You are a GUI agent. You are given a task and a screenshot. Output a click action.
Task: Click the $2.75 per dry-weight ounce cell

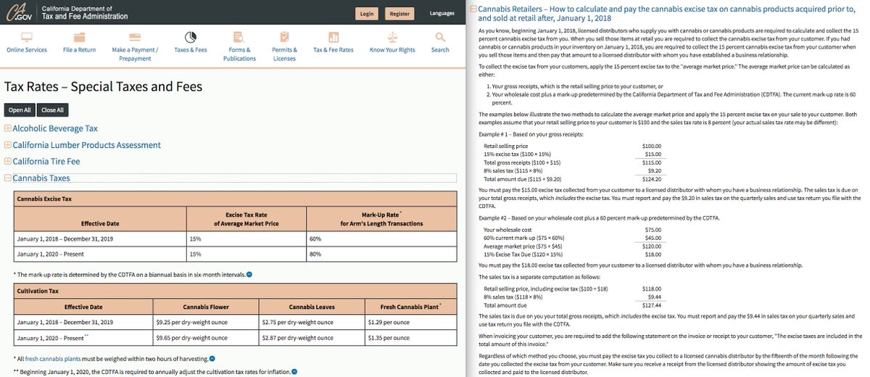coord(312,322)
